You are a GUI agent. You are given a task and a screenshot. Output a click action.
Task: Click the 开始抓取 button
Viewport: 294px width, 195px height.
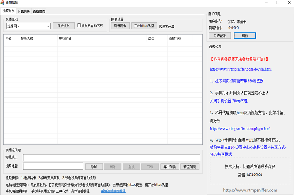coord(63,26)
